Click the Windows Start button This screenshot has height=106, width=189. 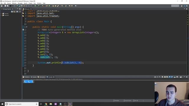(x=2, y=104)
